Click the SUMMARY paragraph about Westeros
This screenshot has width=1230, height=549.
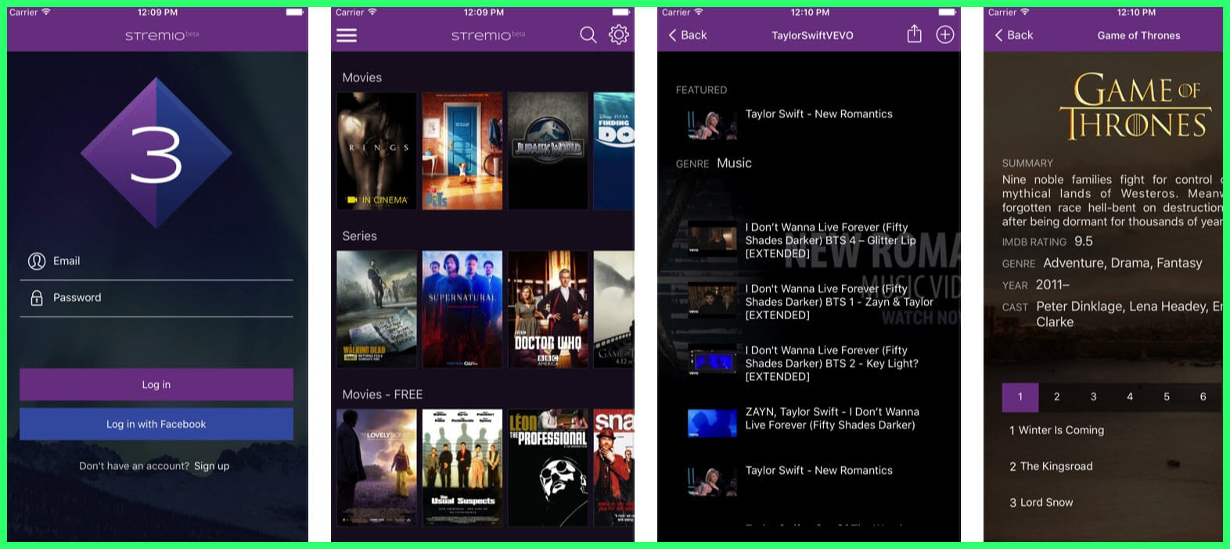click(1113, 200)
